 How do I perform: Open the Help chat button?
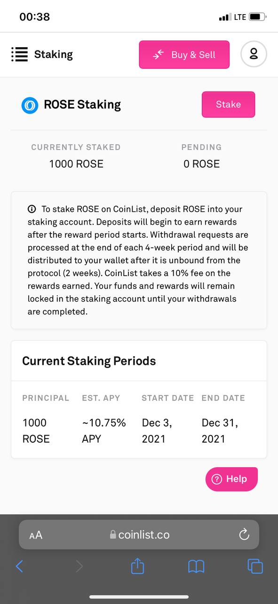231,479
